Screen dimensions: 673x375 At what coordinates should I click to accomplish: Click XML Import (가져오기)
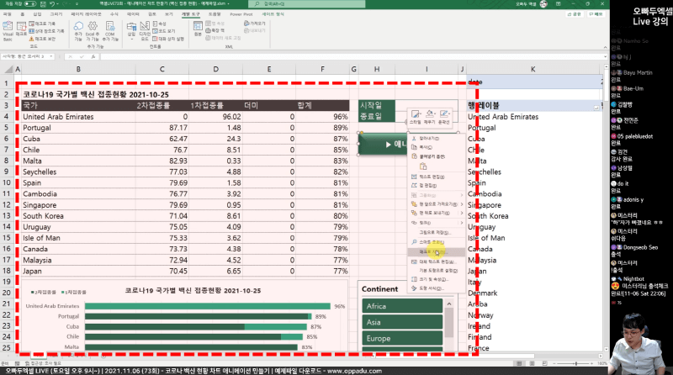click(x=255, y=24)
